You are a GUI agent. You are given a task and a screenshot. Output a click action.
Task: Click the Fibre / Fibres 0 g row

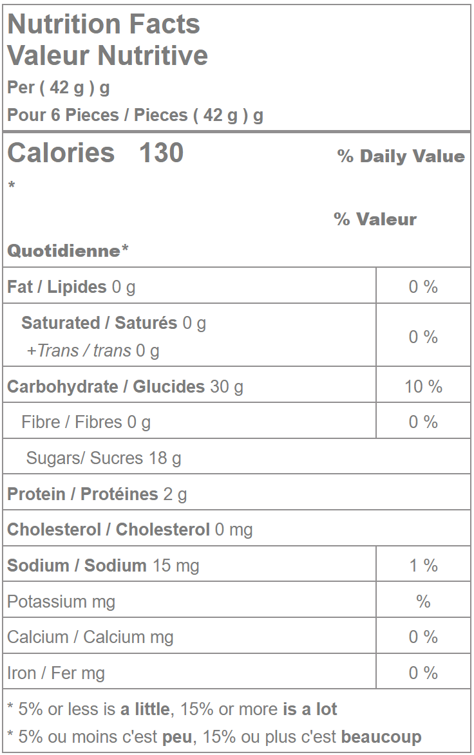(x=86, y=422)
